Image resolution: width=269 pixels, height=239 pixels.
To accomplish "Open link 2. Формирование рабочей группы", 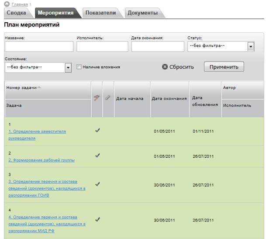I will 41,160.
